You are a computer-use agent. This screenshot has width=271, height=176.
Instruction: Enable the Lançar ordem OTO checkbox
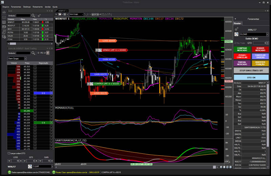(x=9, y=153)
